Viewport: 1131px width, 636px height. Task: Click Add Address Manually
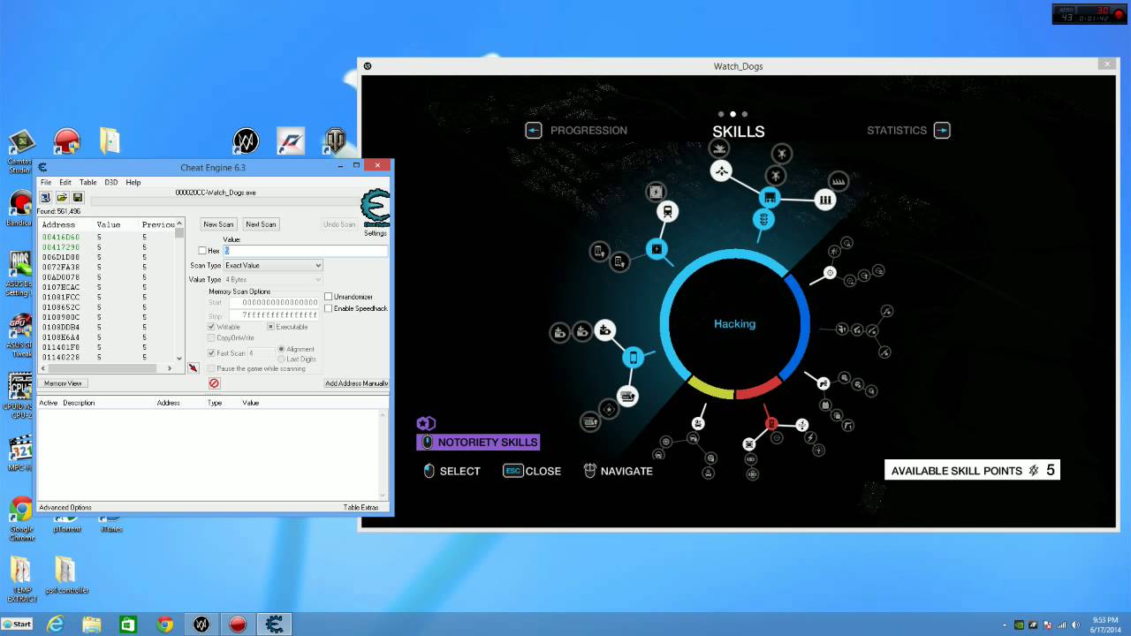coord(356,383)
